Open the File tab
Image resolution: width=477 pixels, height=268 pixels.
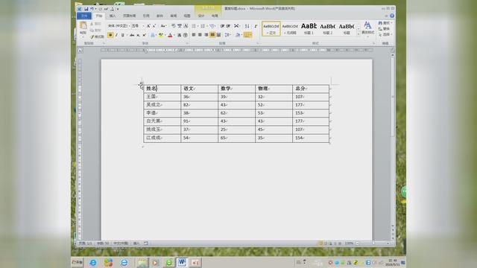[x=84, y=16]
